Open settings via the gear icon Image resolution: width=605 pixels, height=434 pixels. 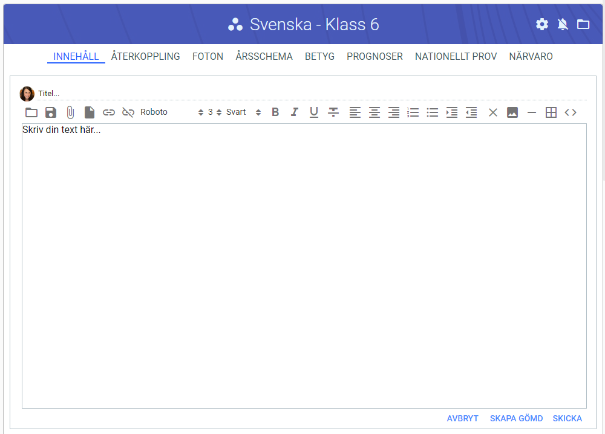pos(542,24)
